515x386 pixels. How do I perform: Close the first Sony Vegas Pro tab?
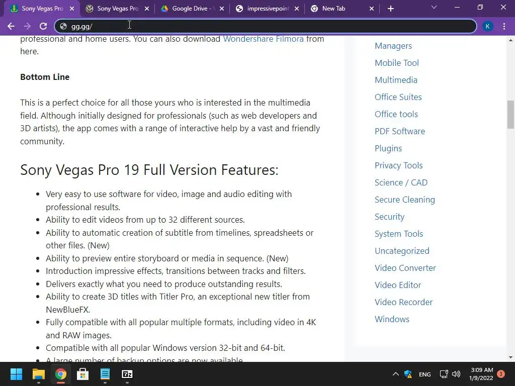(x=72, y=9)
